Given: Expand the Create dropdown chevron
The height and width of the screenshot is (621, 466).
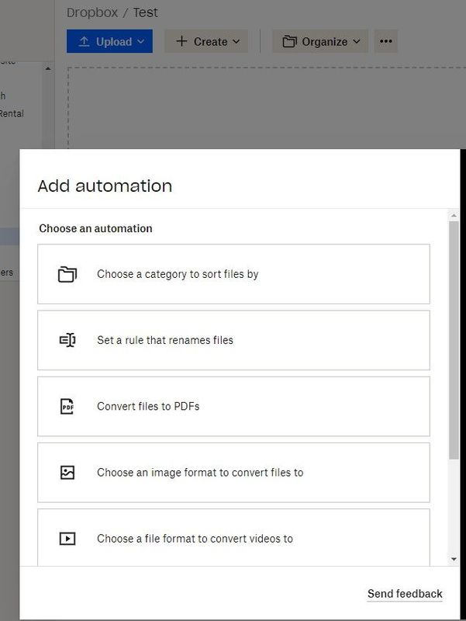Looking at the screenshot, I should click(236, 41).
